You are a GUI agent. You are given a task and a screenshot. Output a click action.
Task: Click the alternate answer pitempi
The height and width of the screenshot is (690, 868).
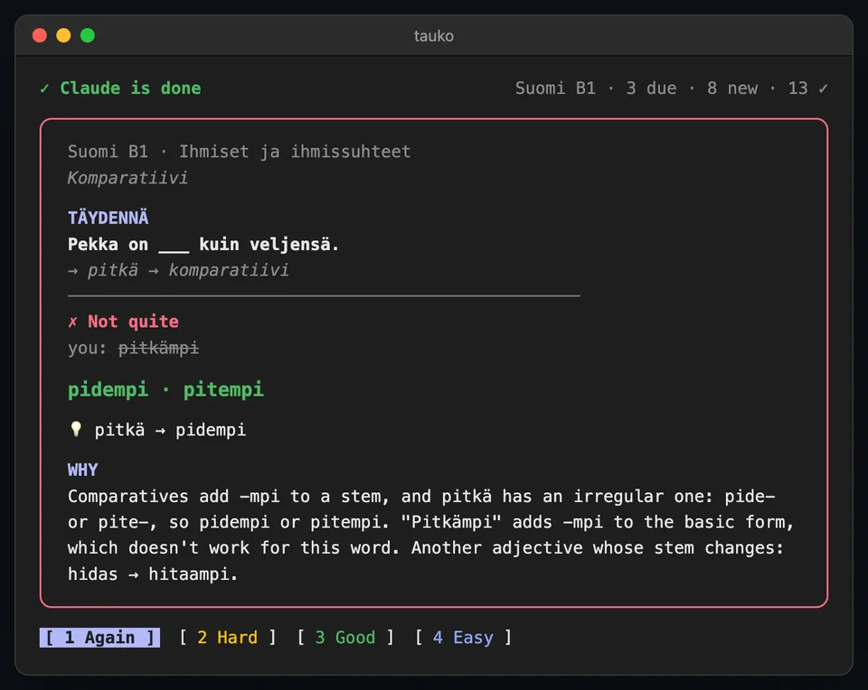223,390
